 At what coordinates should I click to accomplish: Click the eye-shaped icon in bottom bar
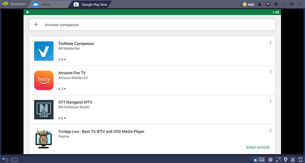tap(270, 160)
